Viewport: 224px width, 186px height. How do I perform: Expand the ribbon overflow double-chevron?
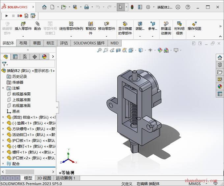220,26
